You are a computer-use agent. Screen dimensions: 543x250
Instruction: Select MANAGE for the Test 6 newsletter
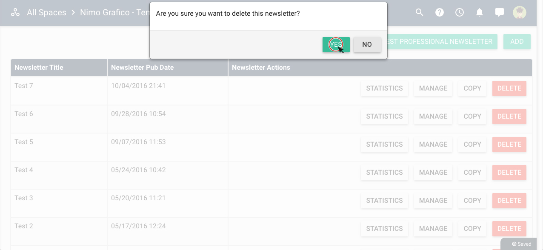pos(433,116)
